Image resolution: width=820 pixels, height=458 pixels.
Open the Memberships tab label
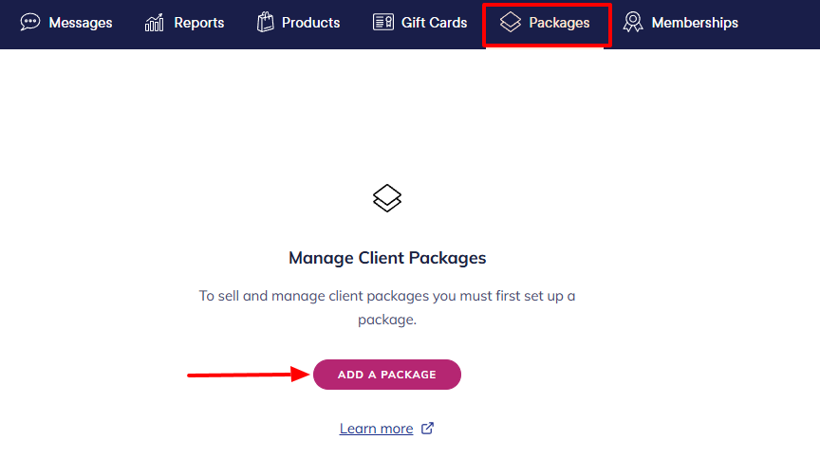point(695,23)
